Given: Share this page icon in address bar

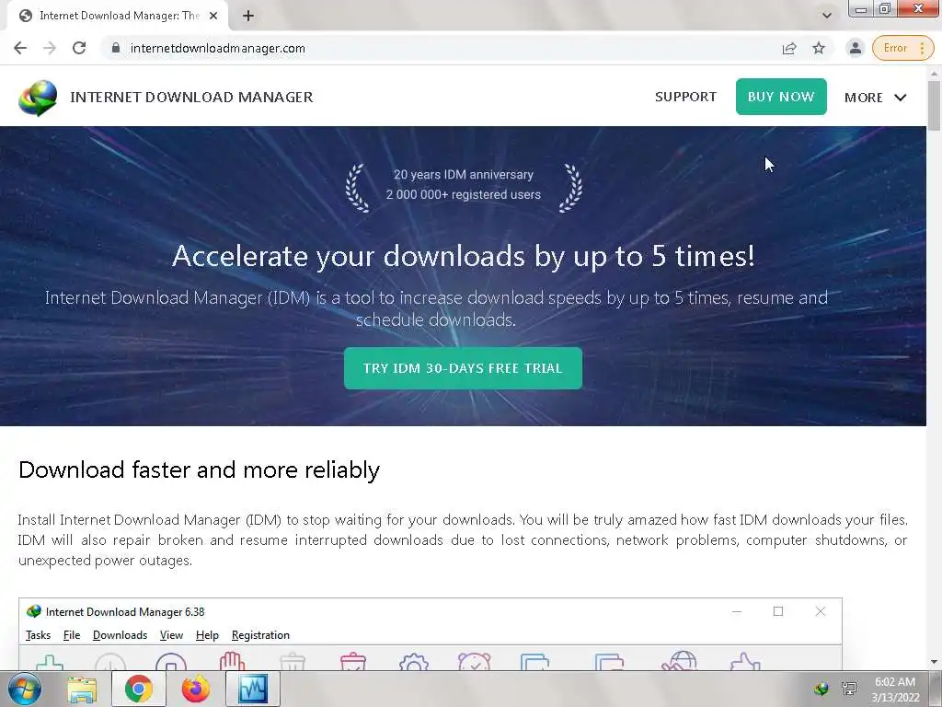Looking at the screenshot, I should [789, 48].
